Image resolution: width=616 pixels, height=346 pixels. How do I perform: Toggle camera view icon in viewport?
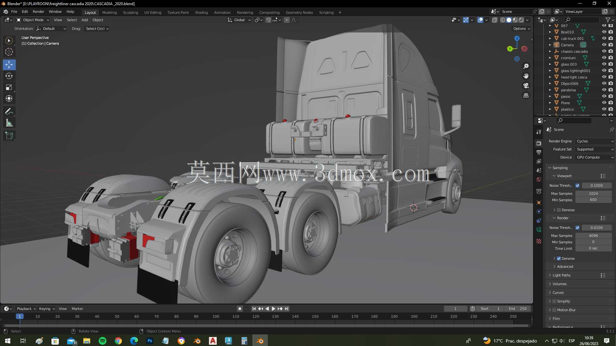(x=526, y=86)
